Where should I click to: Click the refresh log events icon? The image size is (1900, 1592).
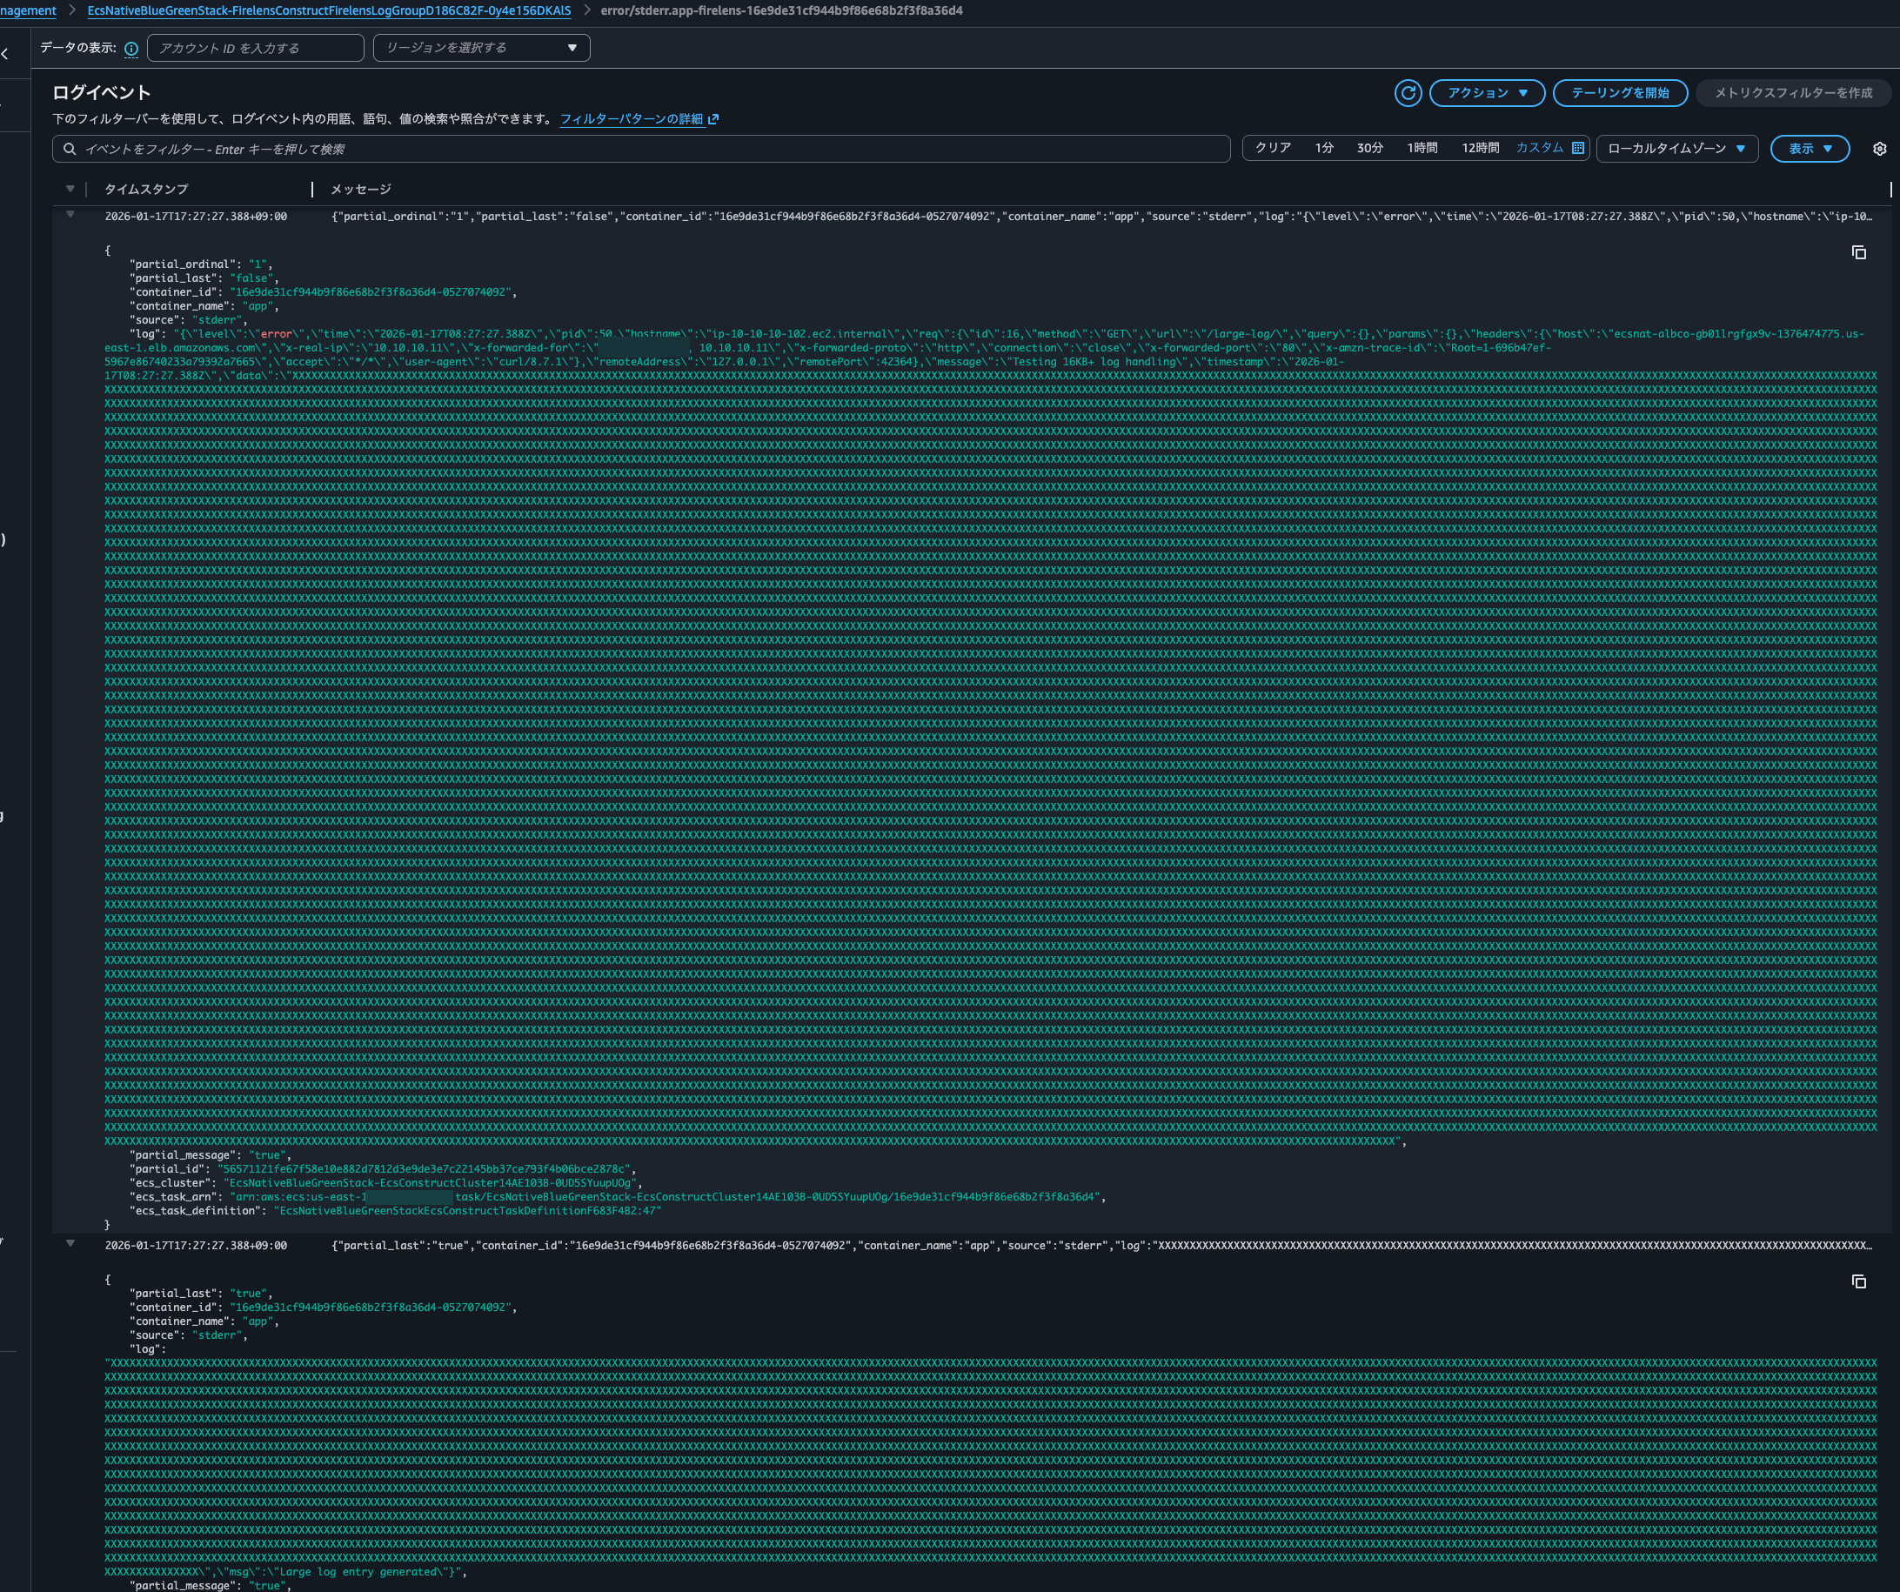click(x=1408, y=93)
